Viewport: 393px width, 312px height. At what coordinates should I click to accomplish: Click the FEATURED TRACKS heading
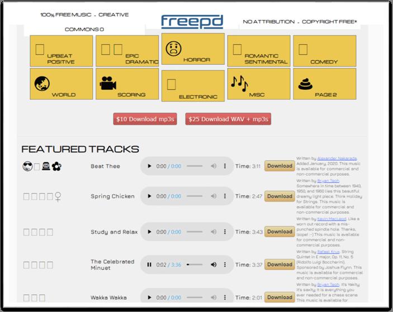(80, 149)
